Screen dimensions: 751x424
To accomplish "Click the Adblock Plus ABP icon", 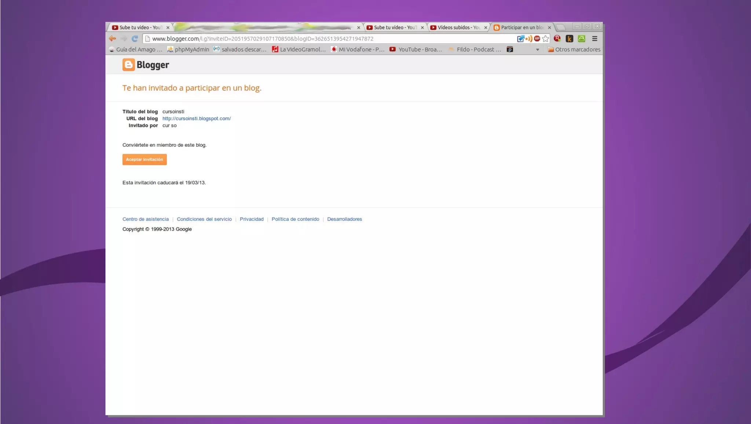I will 537,39.
